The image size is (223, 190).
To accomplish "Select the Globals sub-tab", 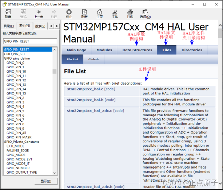I will pos(94,59).
